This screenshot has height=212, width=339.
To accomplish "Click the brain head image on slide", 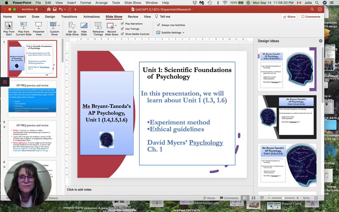I will coord(107,140).
